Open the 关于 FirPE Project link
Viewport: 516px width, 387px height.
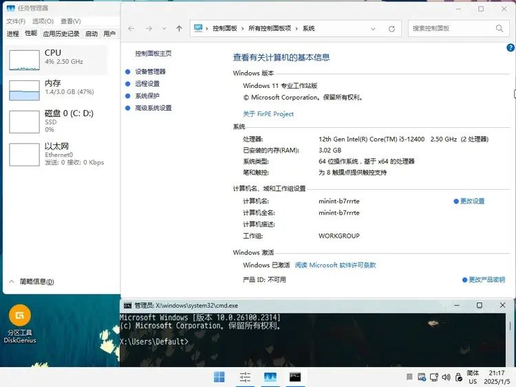(268, 114)
